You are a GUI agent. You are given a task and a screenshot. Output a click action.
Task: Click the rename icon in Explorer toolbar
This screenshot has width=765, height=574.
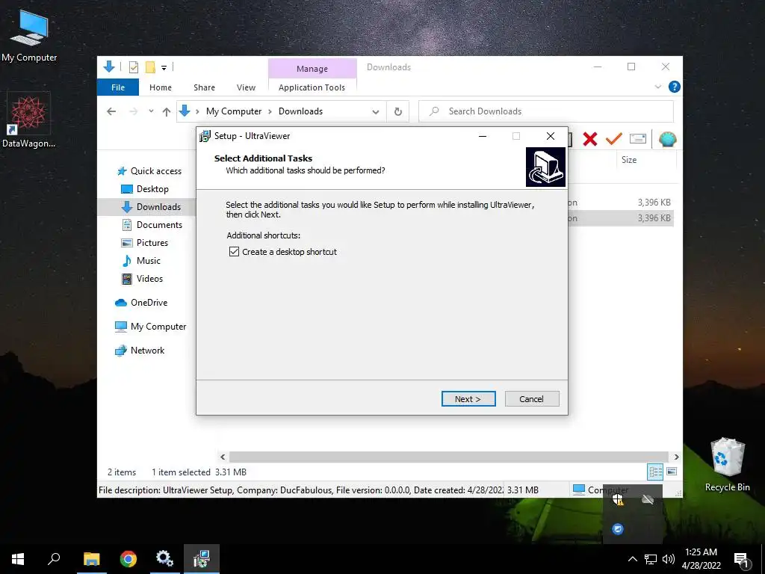click(x=638, y=139)
